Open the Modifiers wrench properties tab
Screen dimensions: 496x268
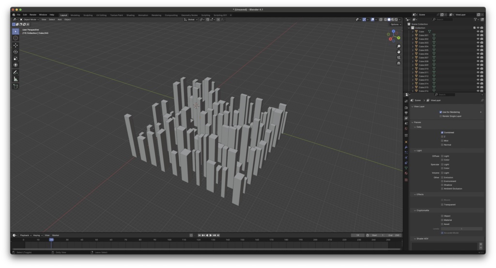click(x=406, y=147)
